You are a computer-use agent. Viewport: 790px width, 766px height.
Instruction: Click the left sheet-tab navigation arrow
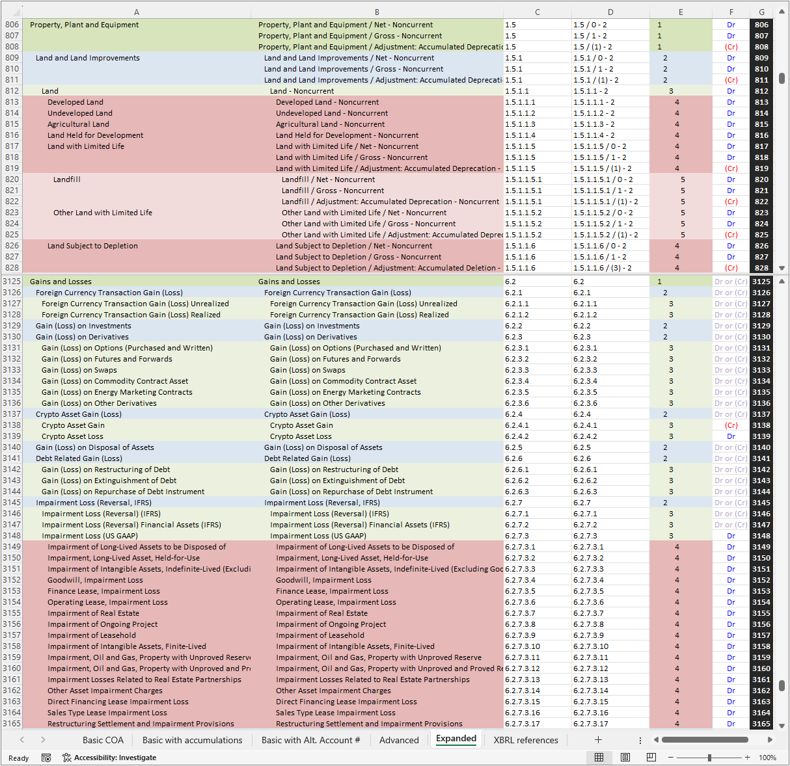coord(21,739)
